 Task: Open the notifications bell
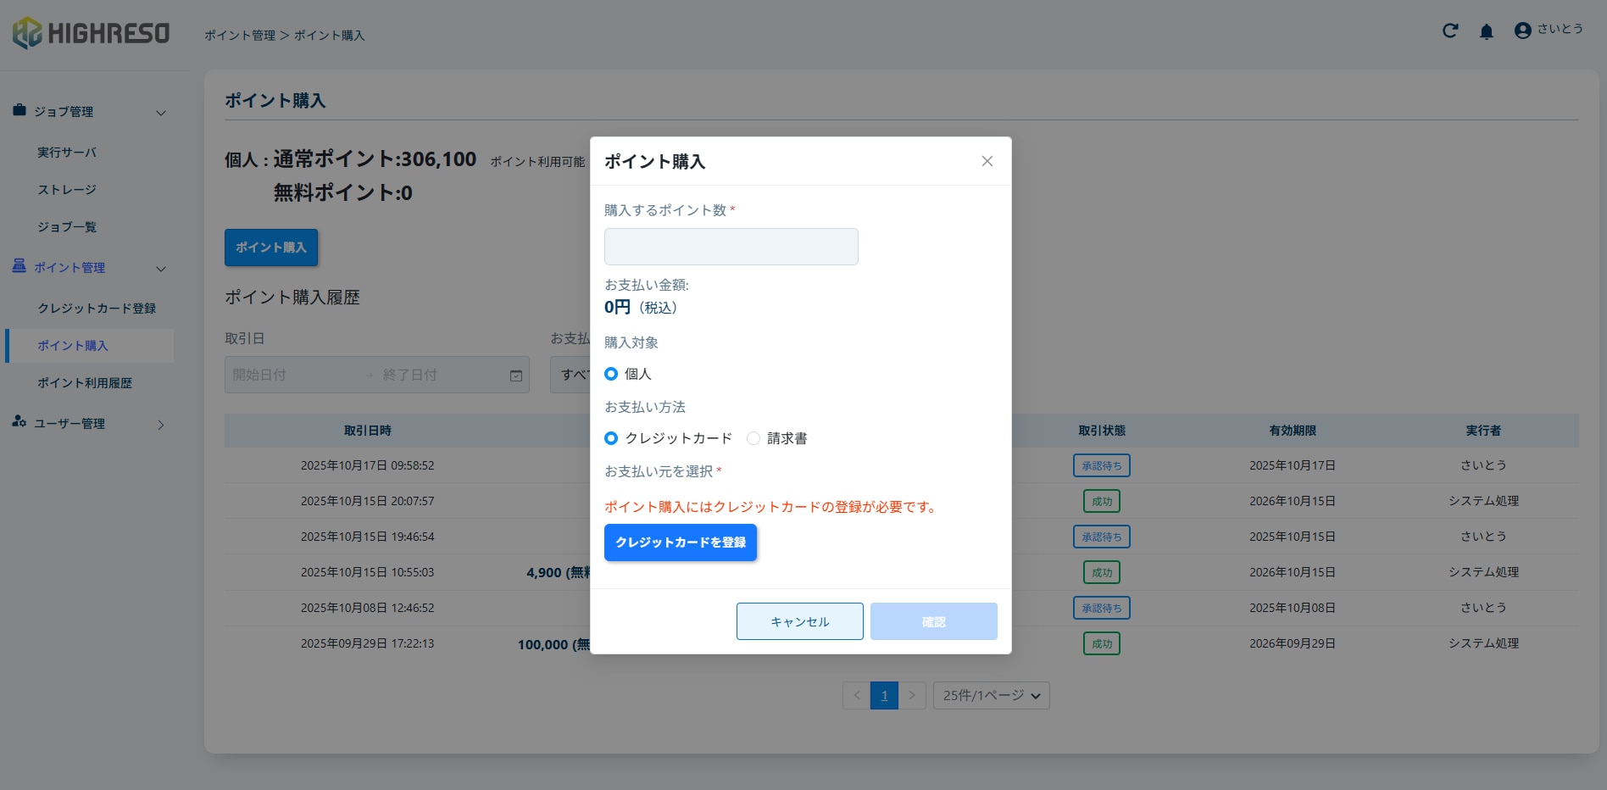click(1486, 32)
